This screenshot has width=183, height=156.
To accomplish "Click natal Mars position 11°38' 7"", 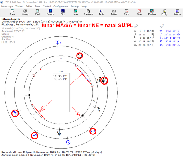I will click(x=144, y=34).
